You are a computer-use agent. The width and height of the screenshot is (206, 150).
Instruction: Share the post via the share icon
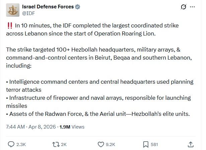191,144
